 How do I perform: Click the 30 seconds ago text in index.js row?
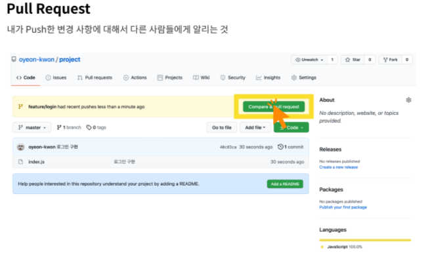(287, 162)
